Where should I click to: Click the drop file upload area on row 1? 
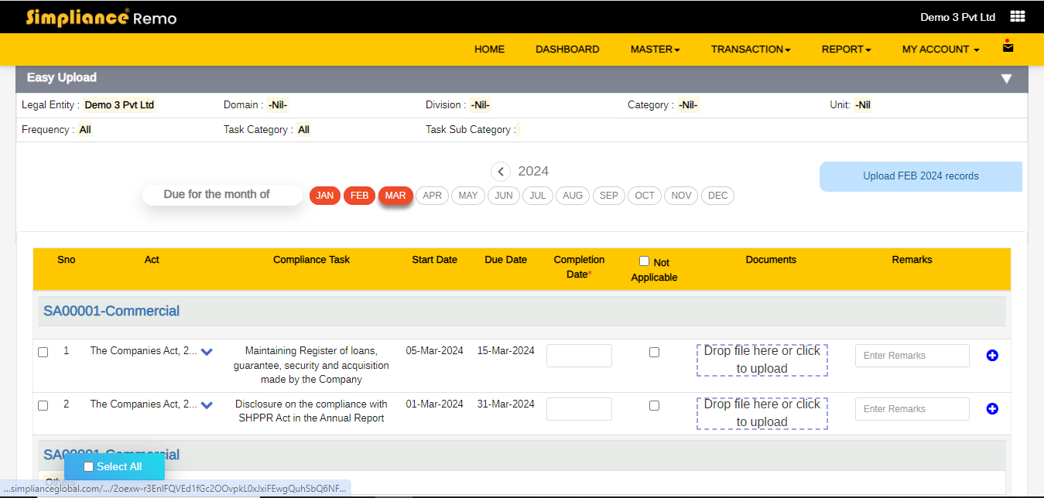762,359
